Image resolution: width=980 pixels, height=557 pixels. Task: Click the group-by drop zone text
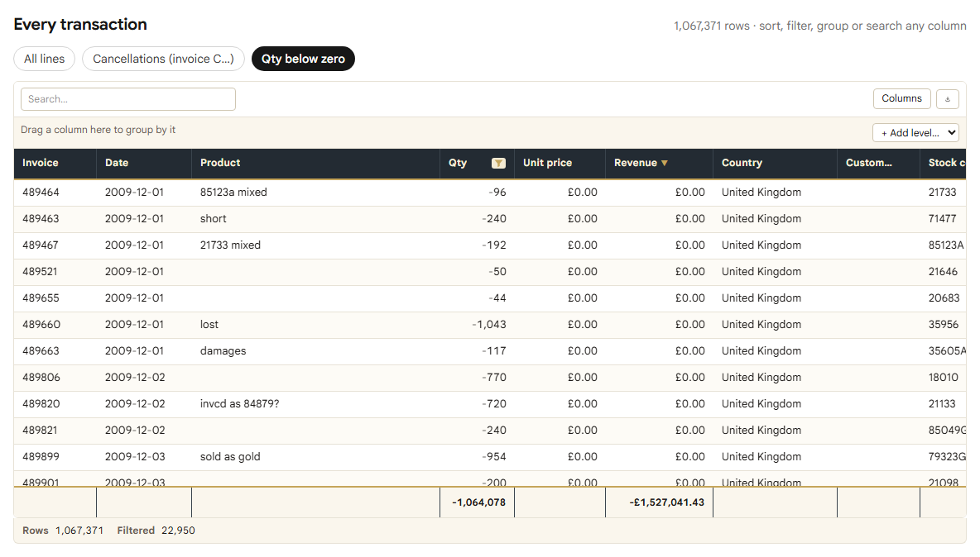click(x=98, y=130)
